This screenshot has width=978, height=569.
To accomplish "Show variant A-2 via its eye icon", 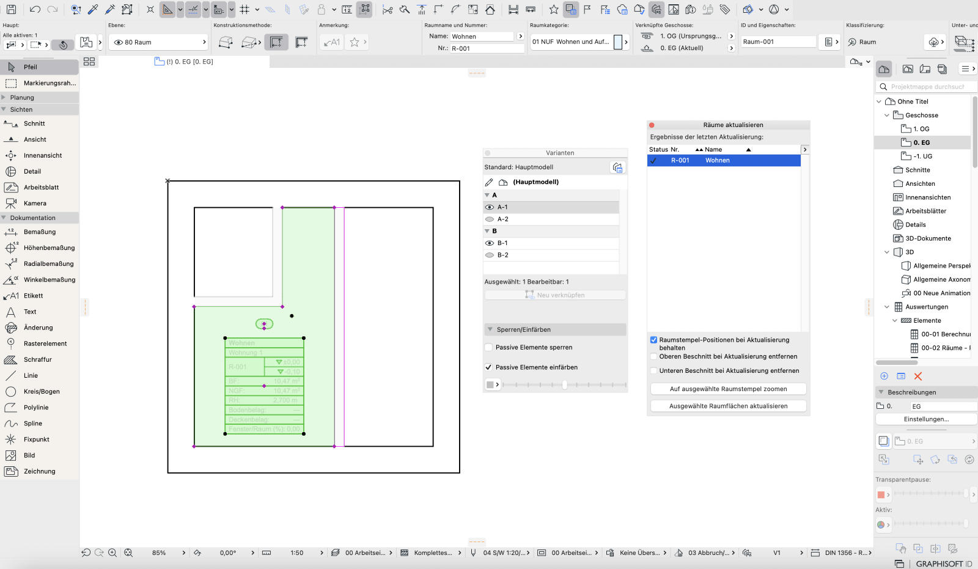I will pyautogui.click(x=489, y=219).
